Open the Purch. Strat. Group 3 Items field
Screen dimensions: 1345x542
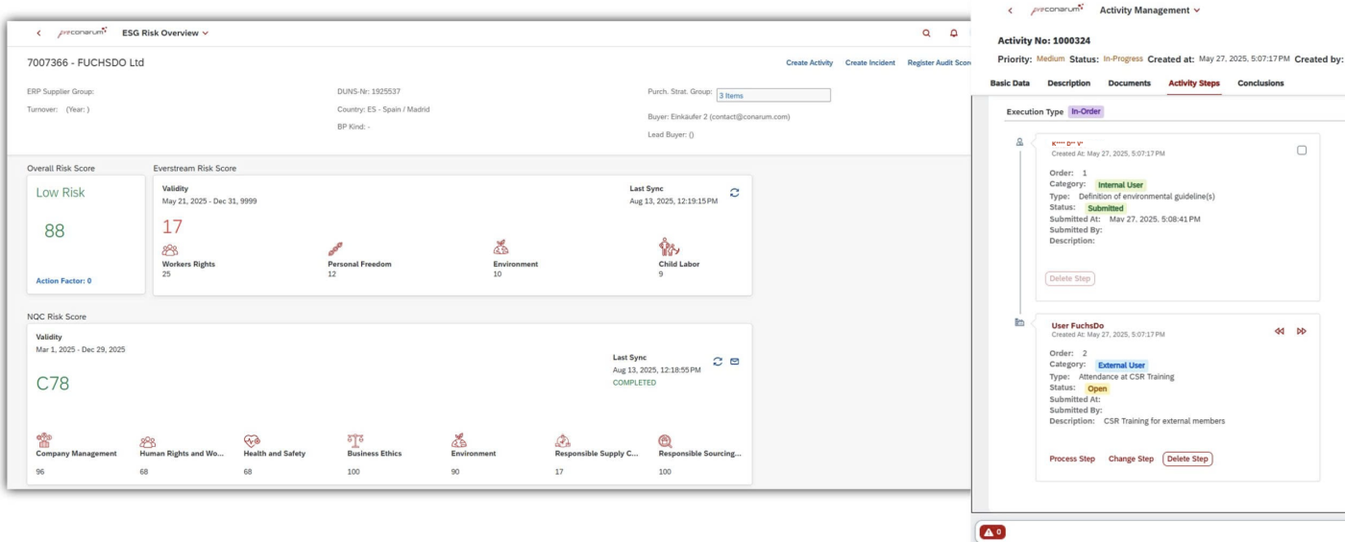pos(772,96)
